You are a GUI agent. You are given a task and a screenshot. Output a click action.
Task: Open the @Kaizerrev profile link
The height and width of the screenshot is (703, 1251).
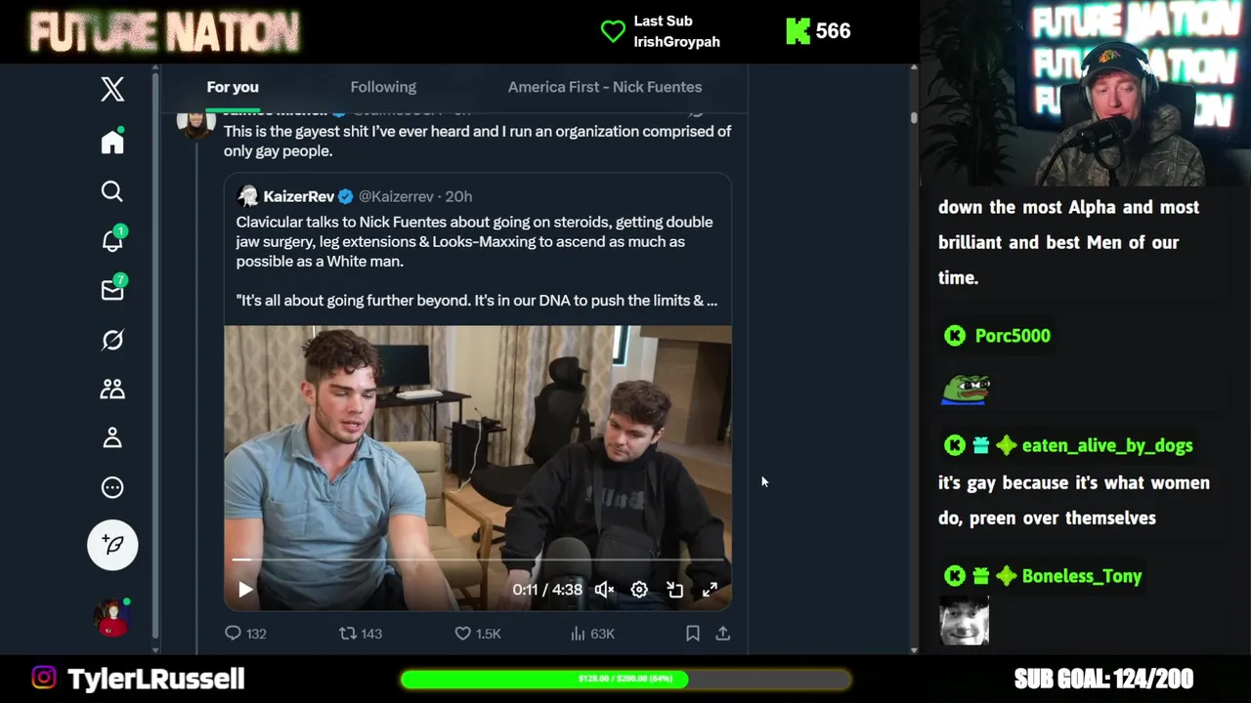395,196
